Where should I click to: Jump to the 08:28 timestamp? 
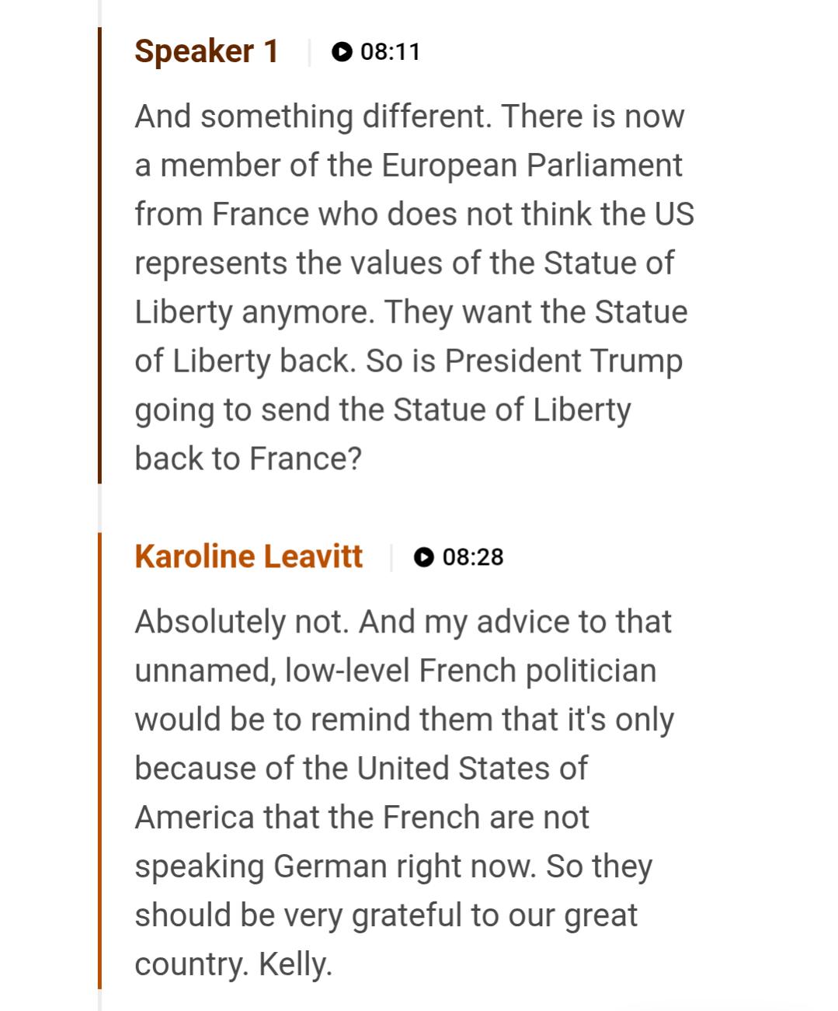coord(472,557)
